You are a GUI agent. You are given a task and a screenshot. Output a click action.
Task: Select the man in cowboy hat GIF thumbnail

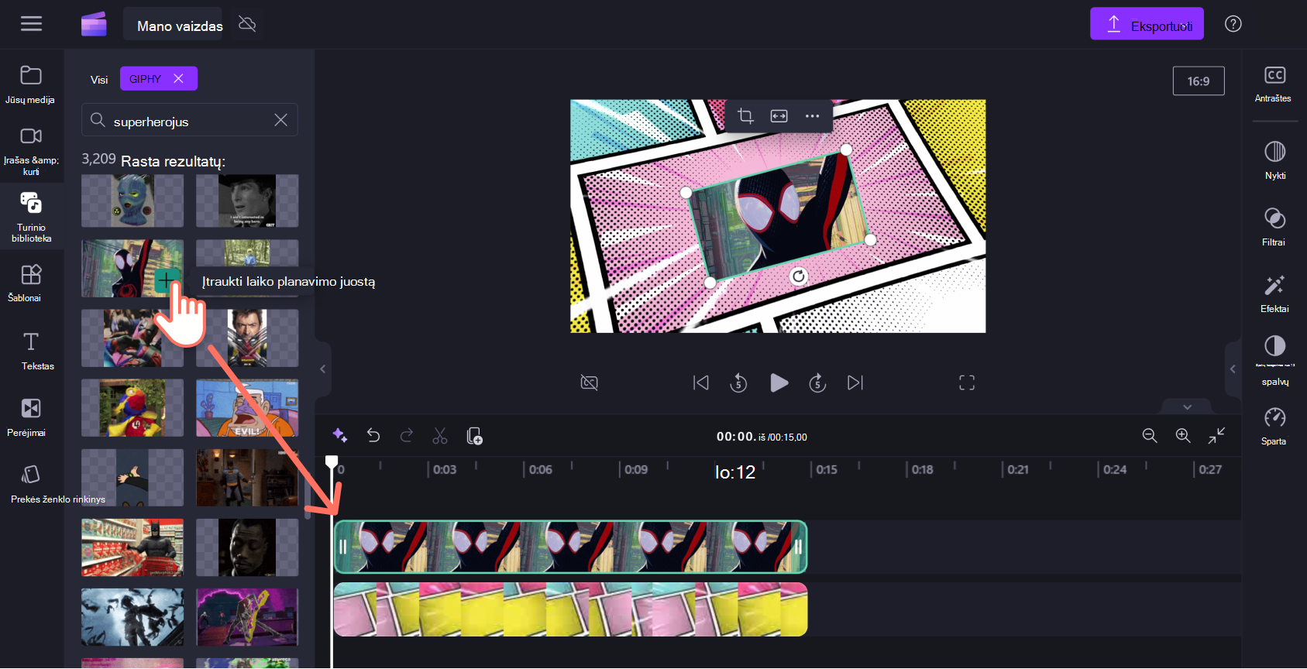pos(247,201)
